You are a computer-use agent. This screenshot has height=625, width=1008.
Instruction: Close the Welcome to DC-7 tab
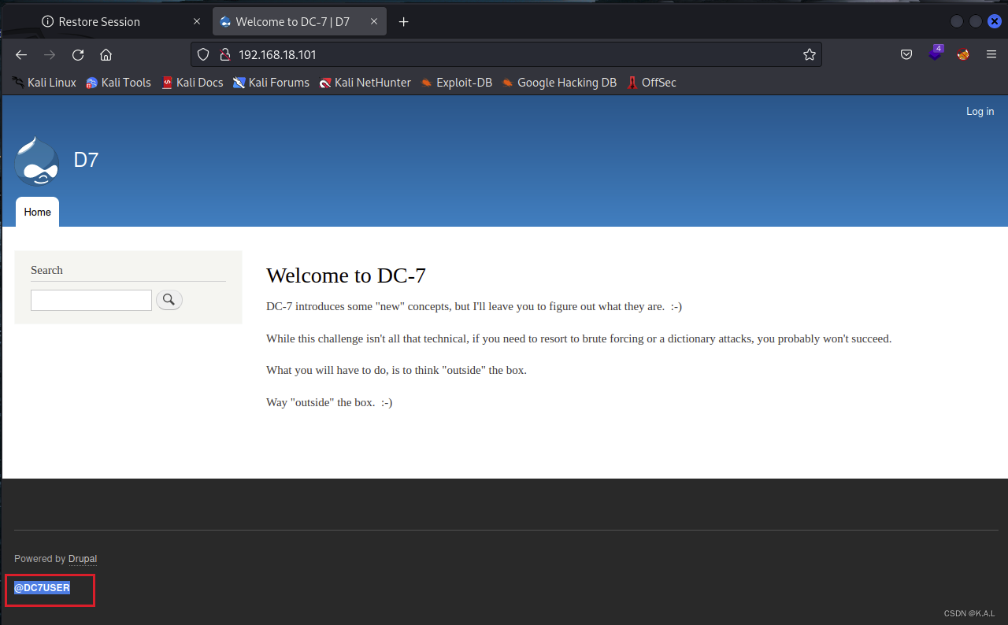(x=376, y=22)
